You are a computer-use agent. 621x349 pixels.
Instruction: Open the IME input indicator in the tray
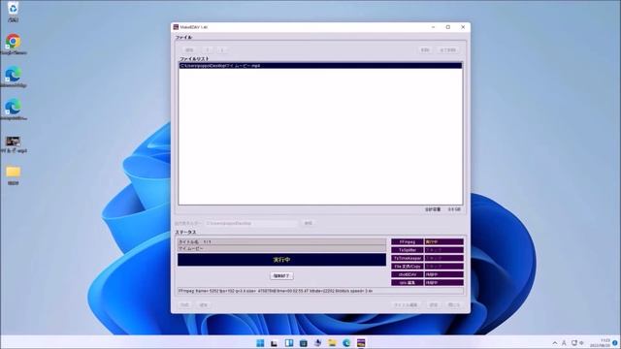pyautogui.click(x=564, y=343)
